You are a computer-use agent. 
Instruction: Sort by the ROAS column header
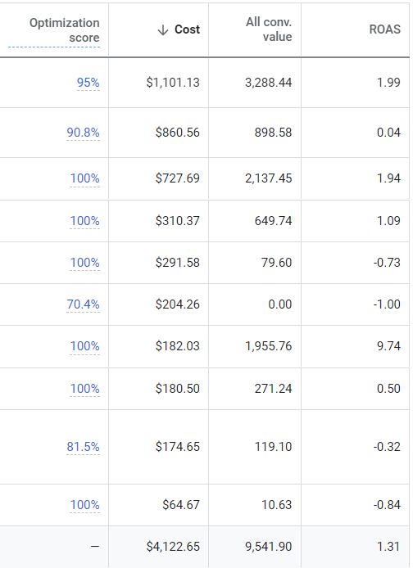tap(384, 29)
